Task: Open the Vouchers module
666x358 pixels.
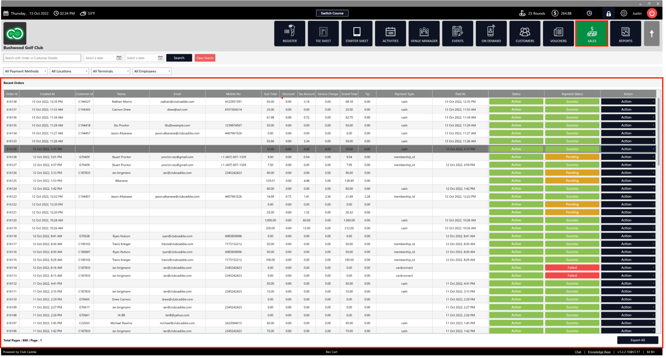Action: point(558,33)
